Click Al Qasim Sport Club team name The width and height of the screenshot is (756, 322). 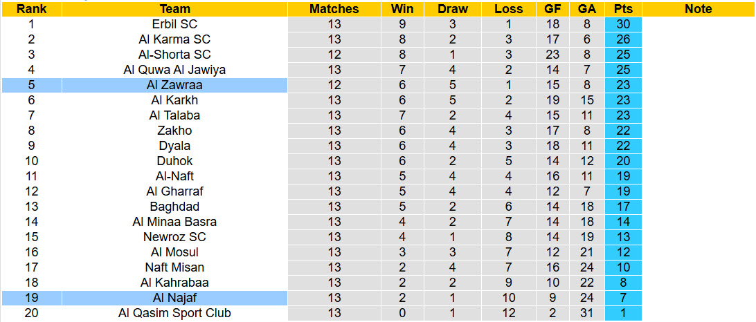pyautogui.click(x=174, y=313)
